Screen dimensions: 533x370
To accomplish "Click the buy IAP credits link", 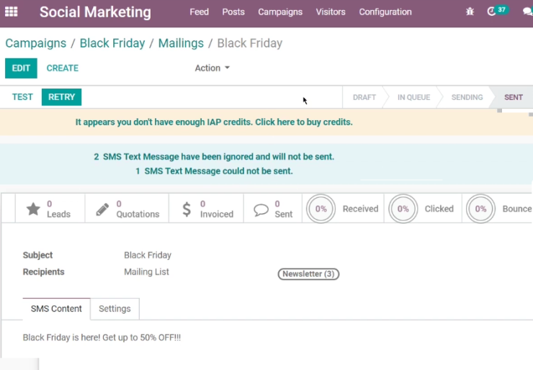I will [x=304, y=122].
